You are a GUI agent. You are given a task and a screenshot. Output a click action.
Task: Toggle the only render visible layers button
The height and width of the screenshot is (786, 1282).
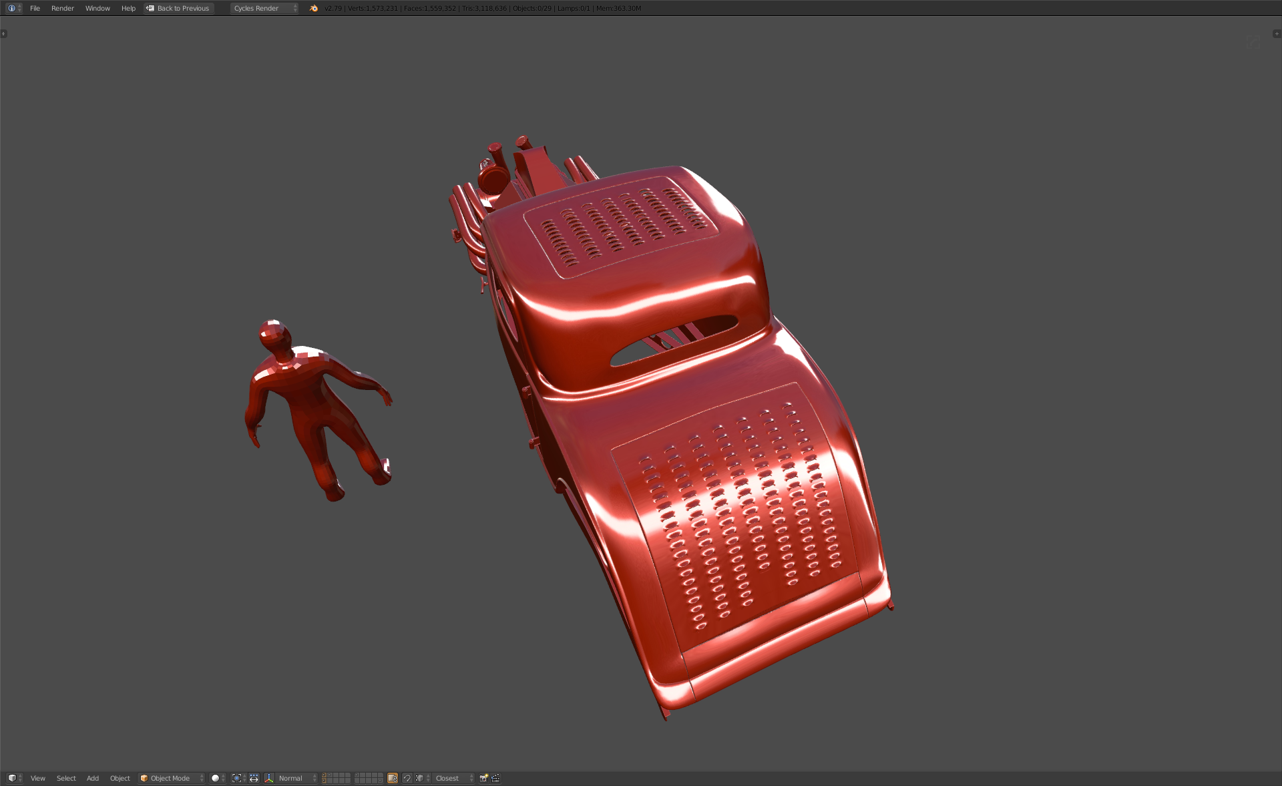tap(393, 778)
